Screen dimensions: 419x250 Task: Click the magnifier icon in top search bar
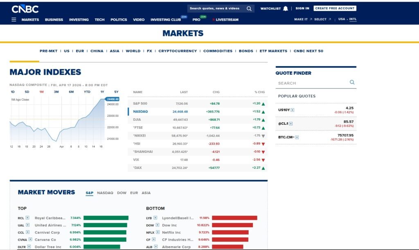249,9
